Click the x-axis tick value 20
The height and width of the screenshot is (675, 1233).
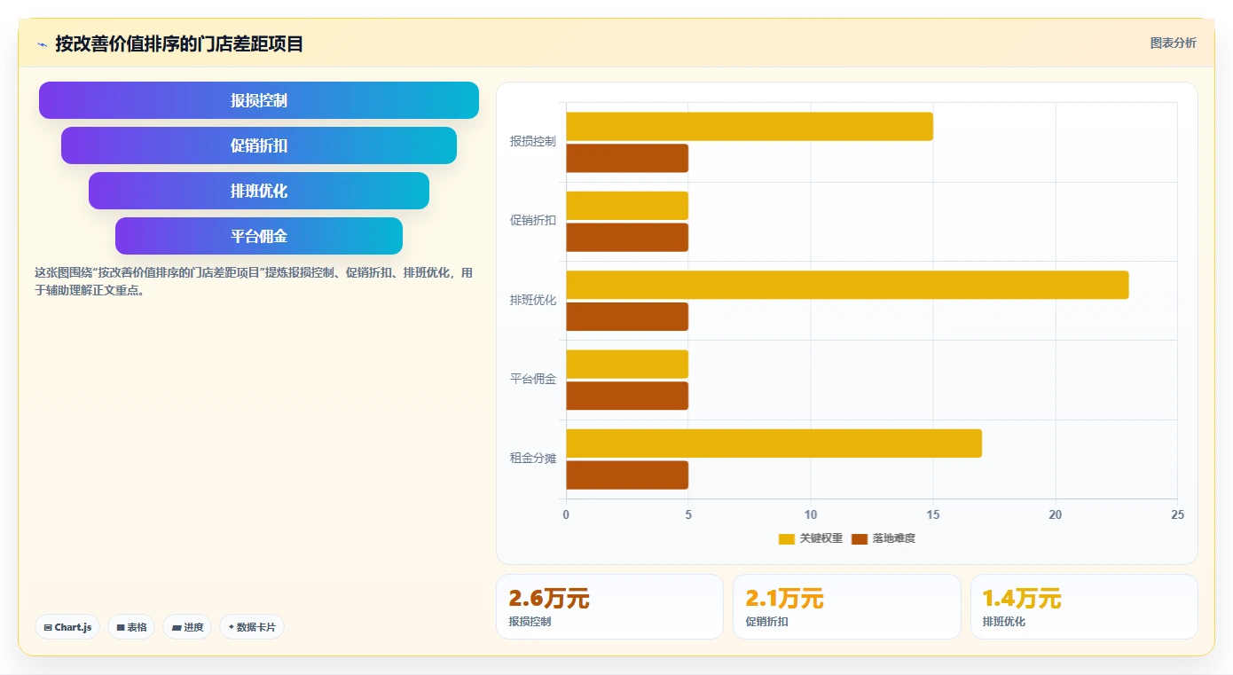point(1056,514)
